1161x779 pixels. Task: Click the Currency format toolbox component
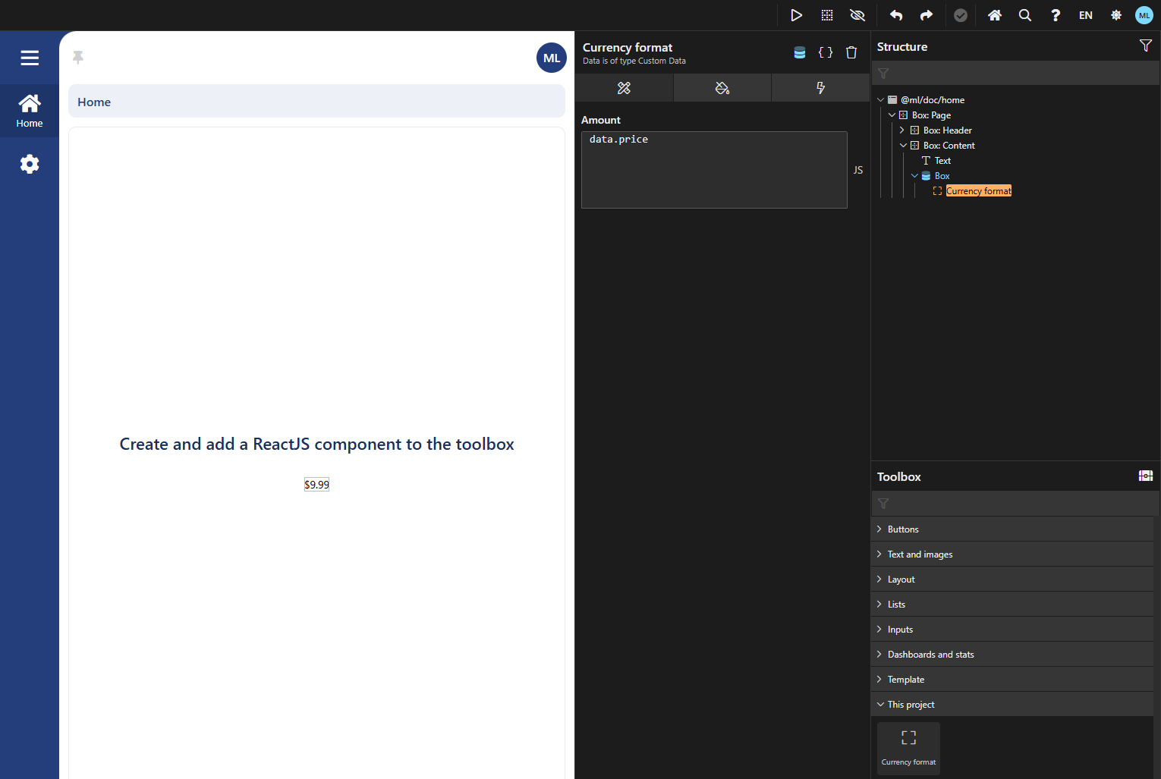point(908,748)
